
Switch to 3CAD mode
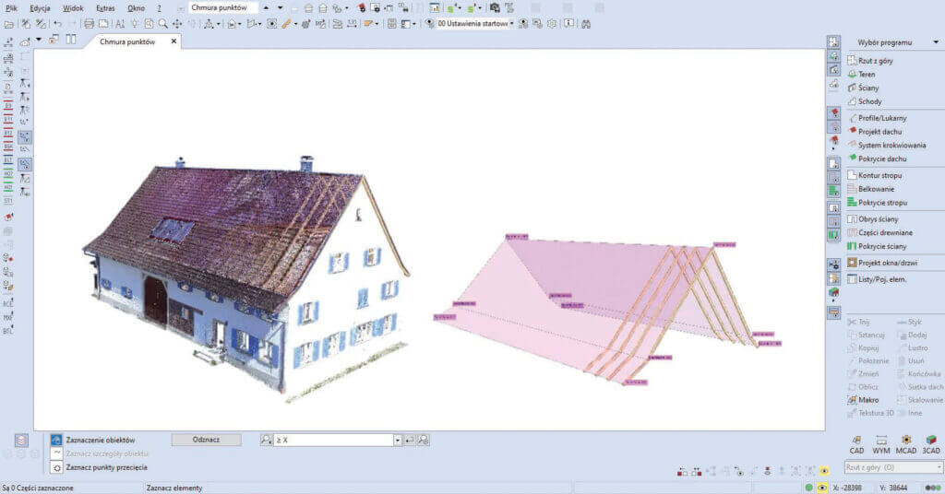[x=931, y=444]
